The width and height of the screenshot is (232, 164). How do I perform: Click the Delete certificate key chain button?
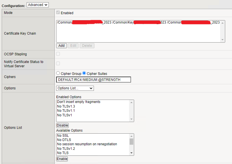click(87, 46)
